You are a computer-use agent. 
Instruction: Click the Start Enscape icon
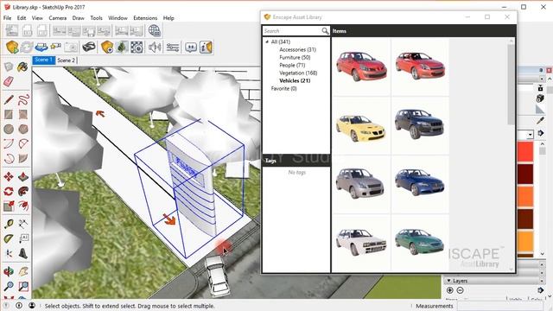tap(12, 47)
